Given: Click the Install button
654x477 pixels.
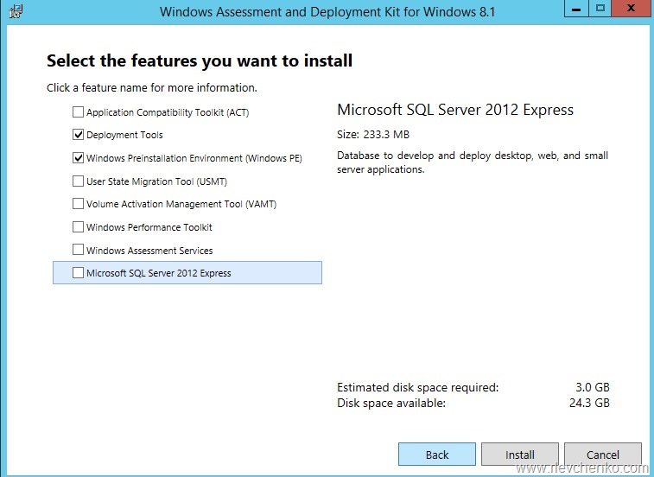Looking at the screenshot, I should click(x=519, y=455).
